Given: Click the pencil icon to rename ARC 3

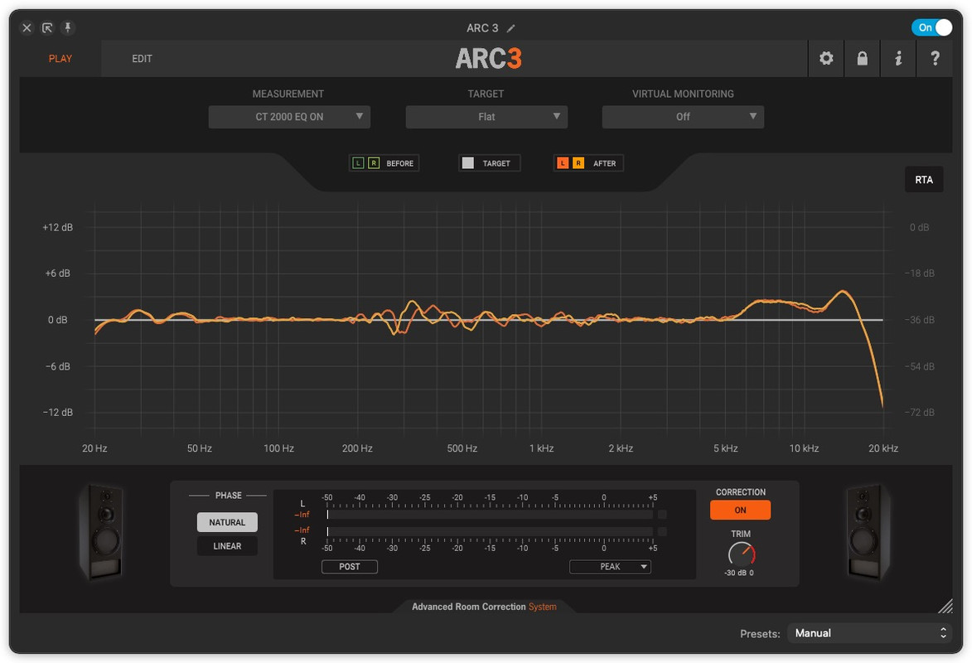Looking at the screenshot, I should point(510,28).
